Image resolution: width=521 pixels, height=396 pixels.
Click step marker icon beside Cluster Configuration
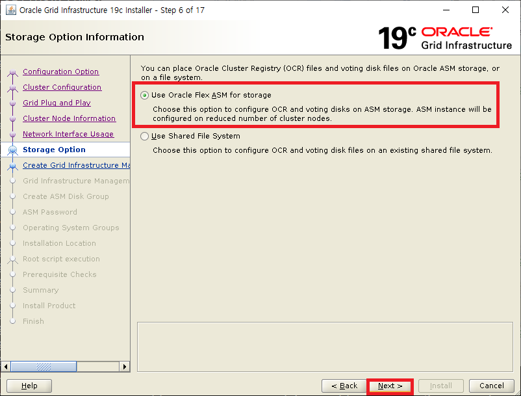point(12,88)
